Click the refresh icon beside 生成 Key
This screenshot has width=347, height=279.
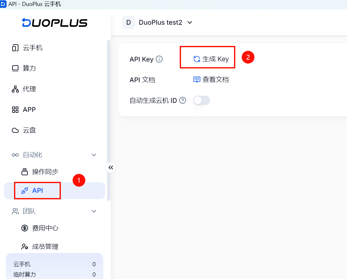pos(197,59)
